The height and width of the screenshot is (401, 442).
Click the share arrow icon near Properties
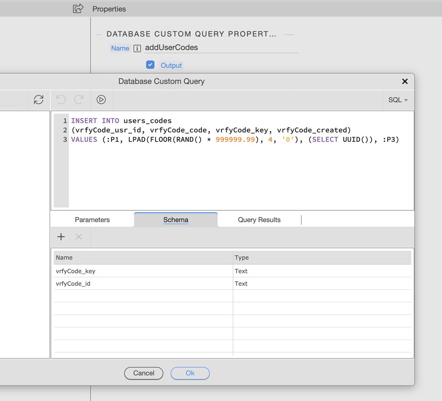(x=78, y=8)
